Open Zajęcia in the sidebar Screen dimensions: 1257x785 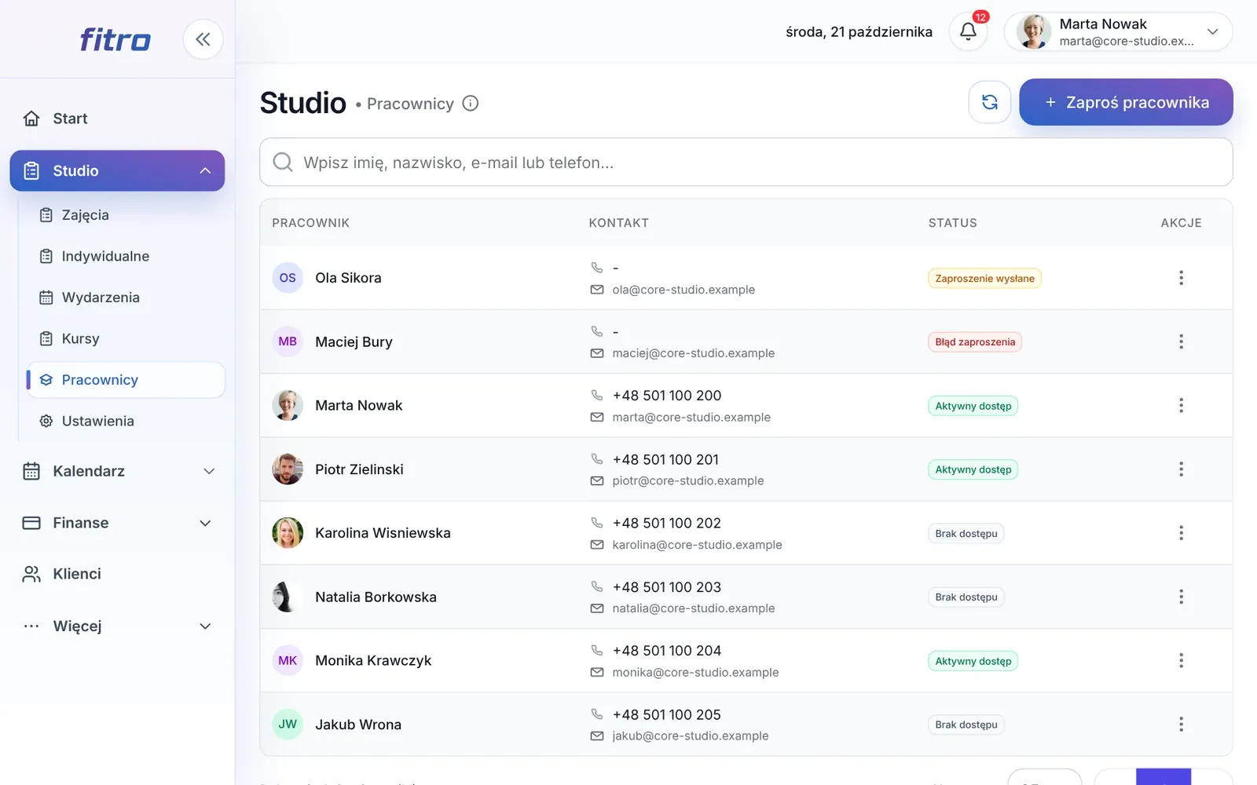pyautogui.click(x=126, y=215)
